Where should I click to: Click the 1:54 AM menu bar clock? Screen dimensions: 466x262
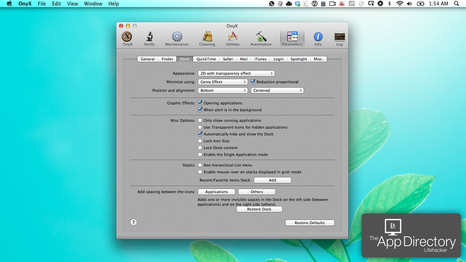439,3
